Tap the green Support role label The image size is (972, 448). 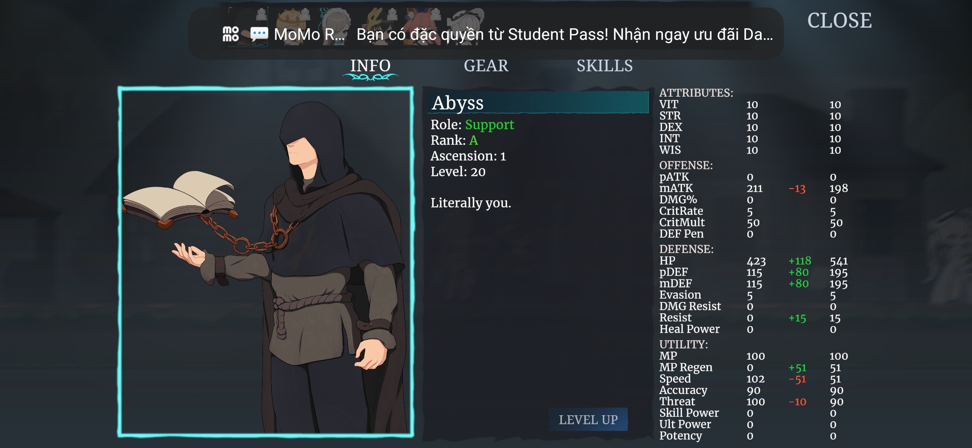[x=489, y=124]
